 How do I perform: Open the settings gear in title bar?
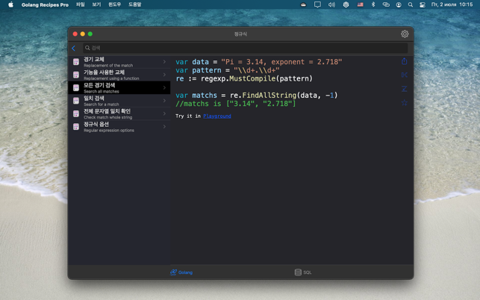tap(405, 34)
